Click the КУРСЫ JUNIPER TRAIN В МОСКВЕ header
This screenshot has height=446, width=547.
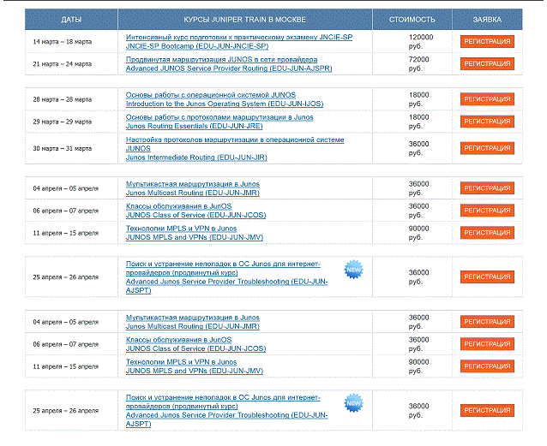[245, 20]
